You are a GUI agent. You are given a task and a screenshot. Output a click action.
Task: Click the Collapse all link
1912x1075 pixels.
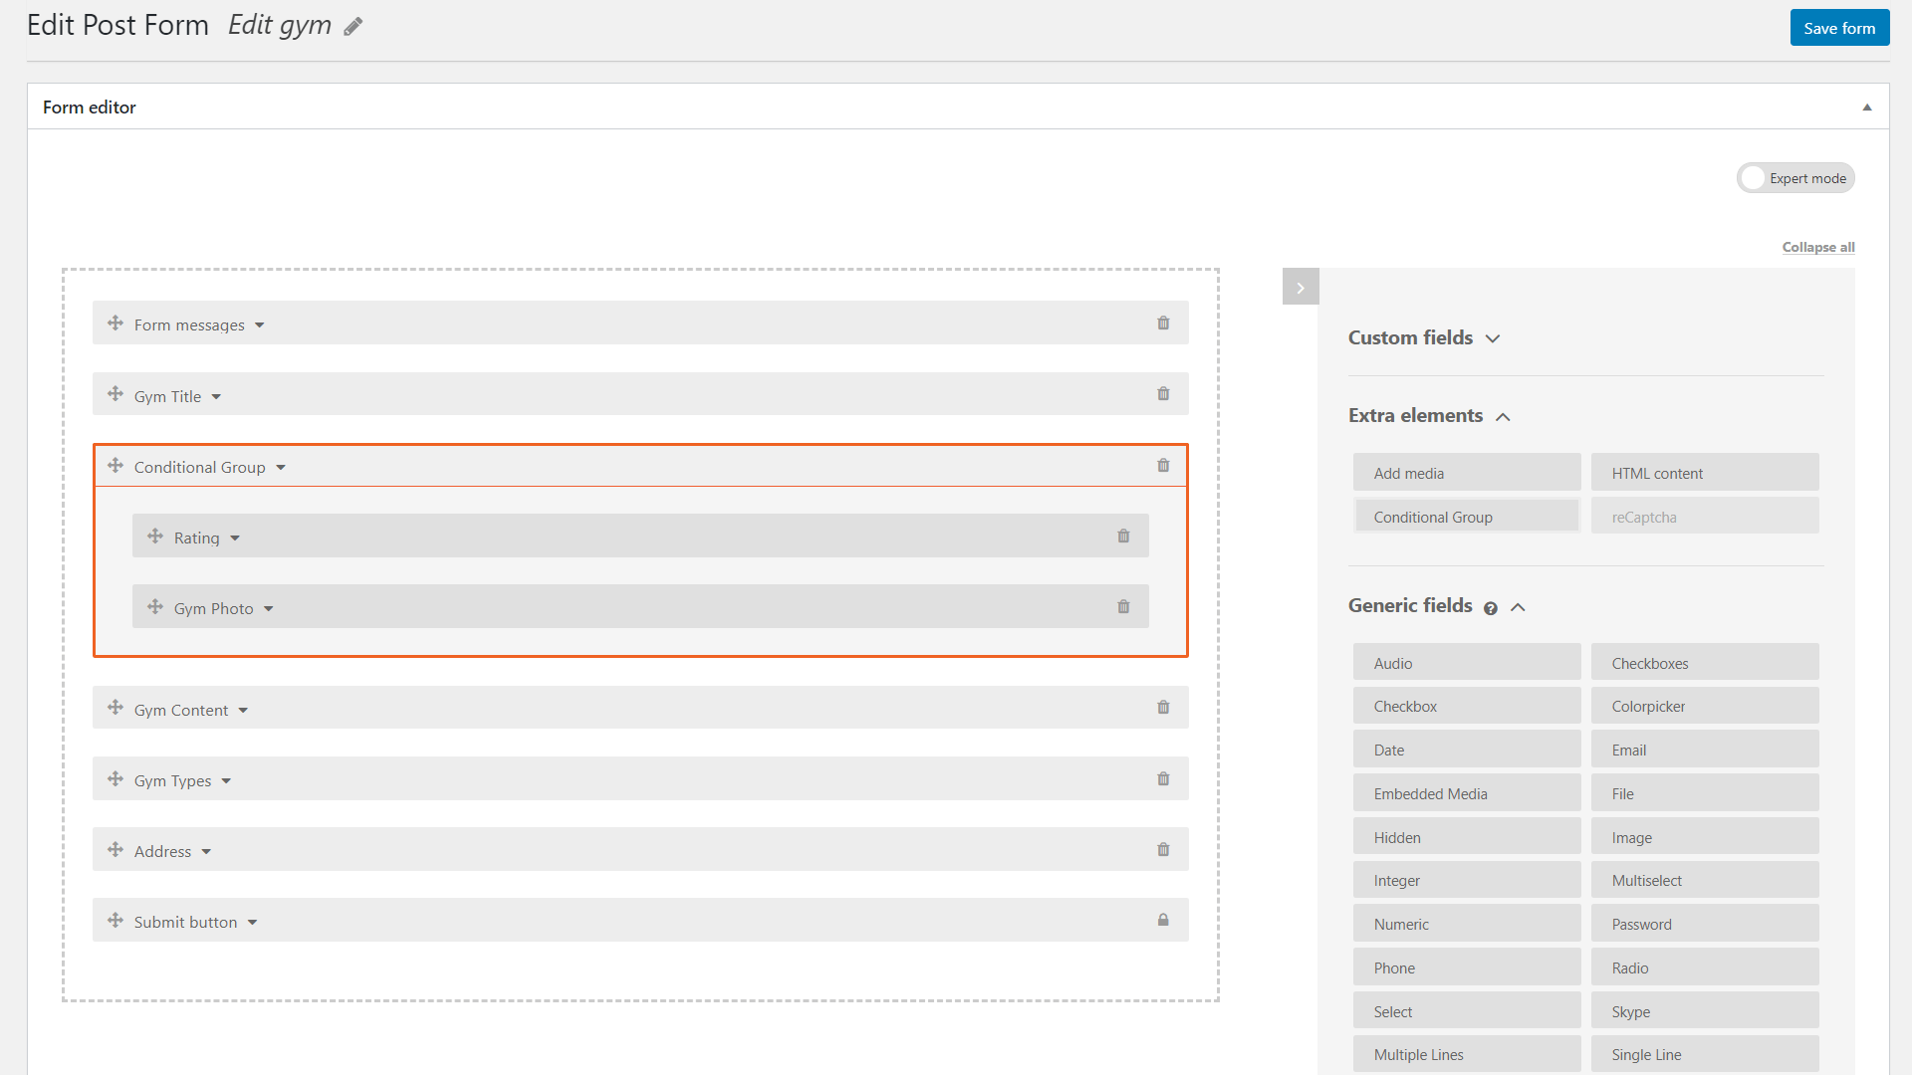[x=1817, y=247]
